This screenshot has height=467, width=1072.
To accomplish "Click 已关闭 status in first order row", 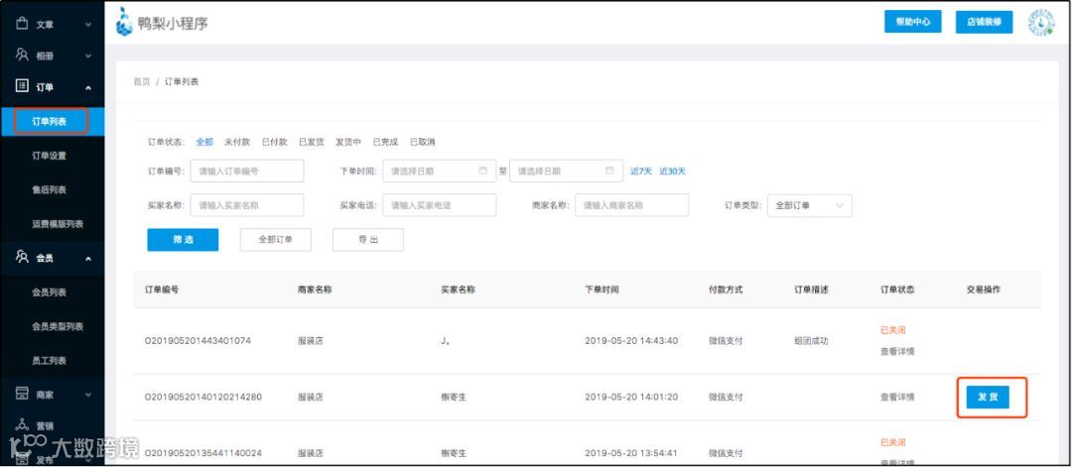I will pos(893,330).
